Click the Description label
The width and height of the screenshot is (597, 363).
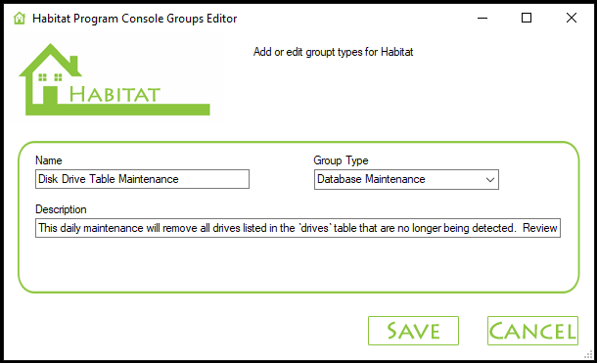[61, 209]
